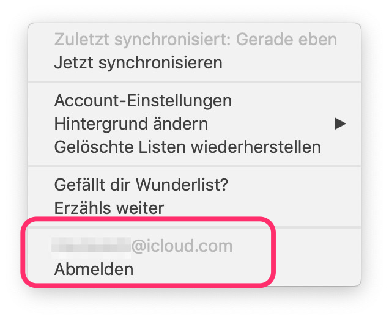Click "Jetzt synchronisieren" to sync now
Viewport: 389px width, 319px height.
coord(138,62)
